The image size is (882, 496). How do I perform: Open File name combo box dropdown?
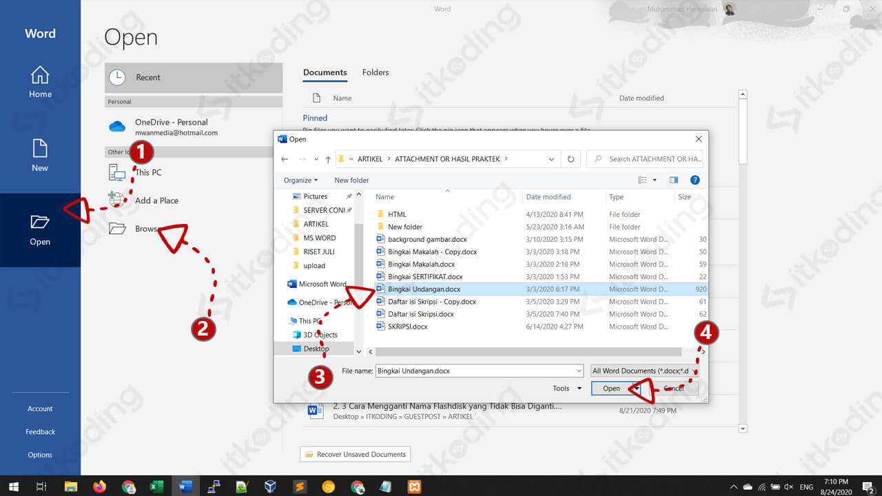[579, 371]
